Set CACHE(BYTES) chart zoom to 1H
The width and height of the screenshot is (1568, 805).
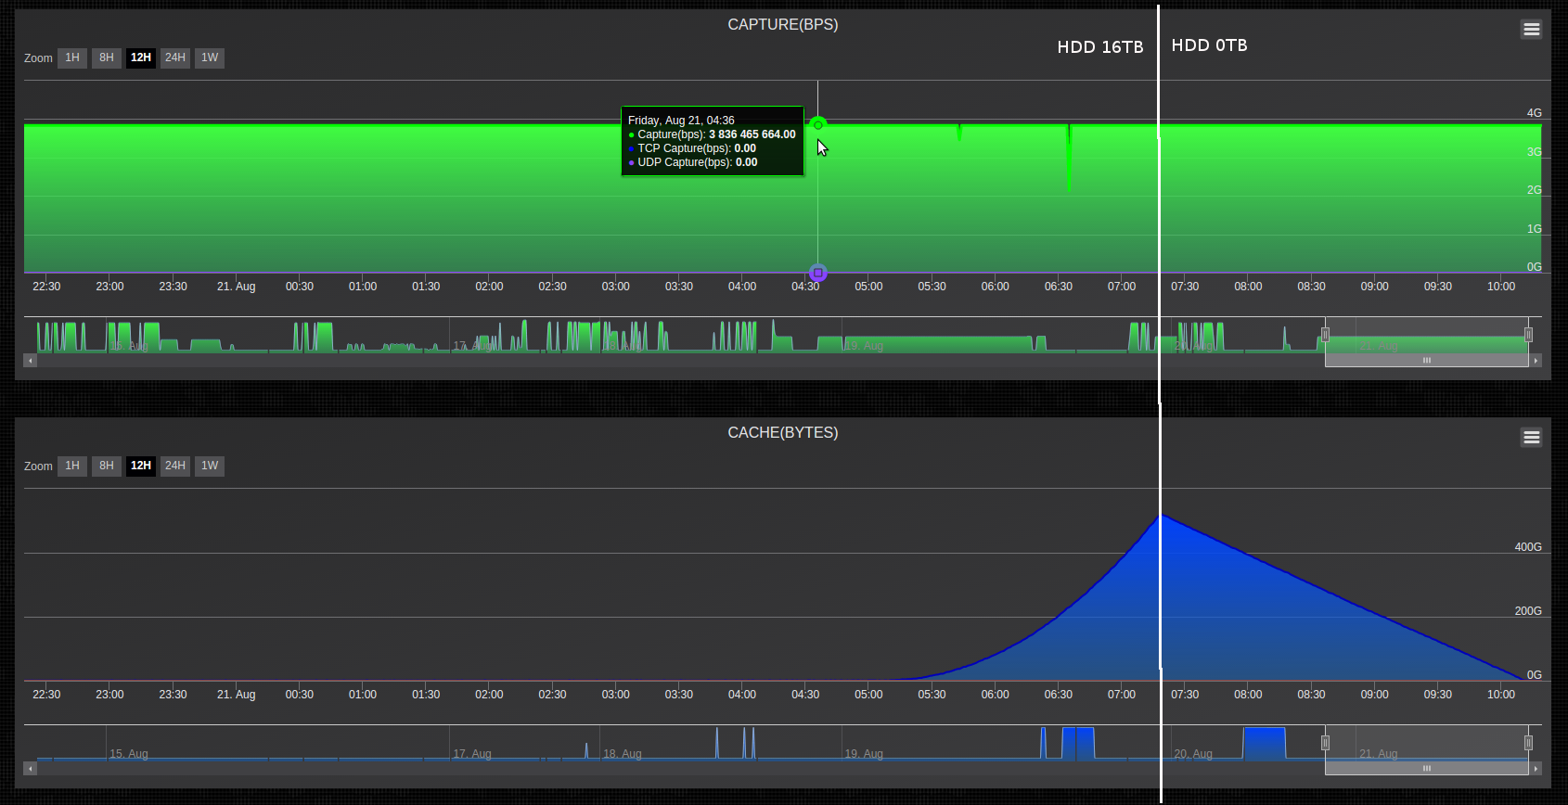coord(72,466)
